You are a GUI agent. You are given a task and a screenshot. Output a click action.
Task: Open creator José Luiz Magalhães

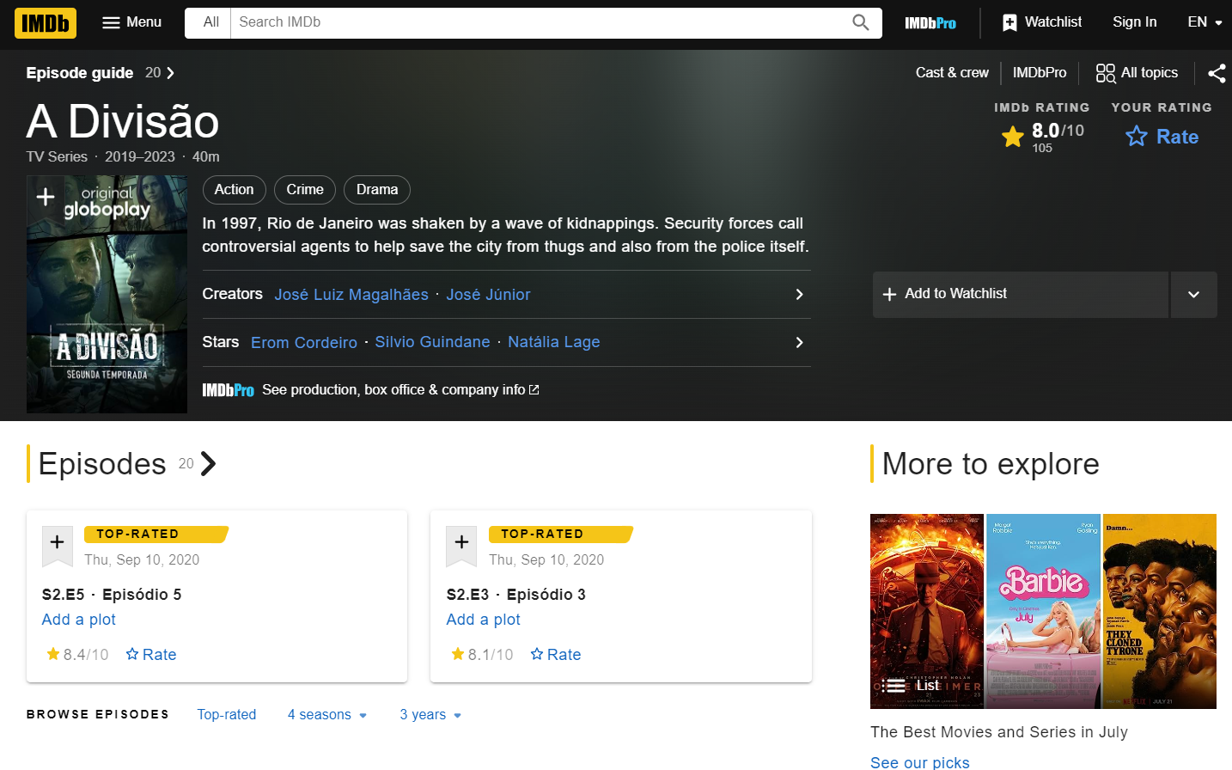coord(351,295)
